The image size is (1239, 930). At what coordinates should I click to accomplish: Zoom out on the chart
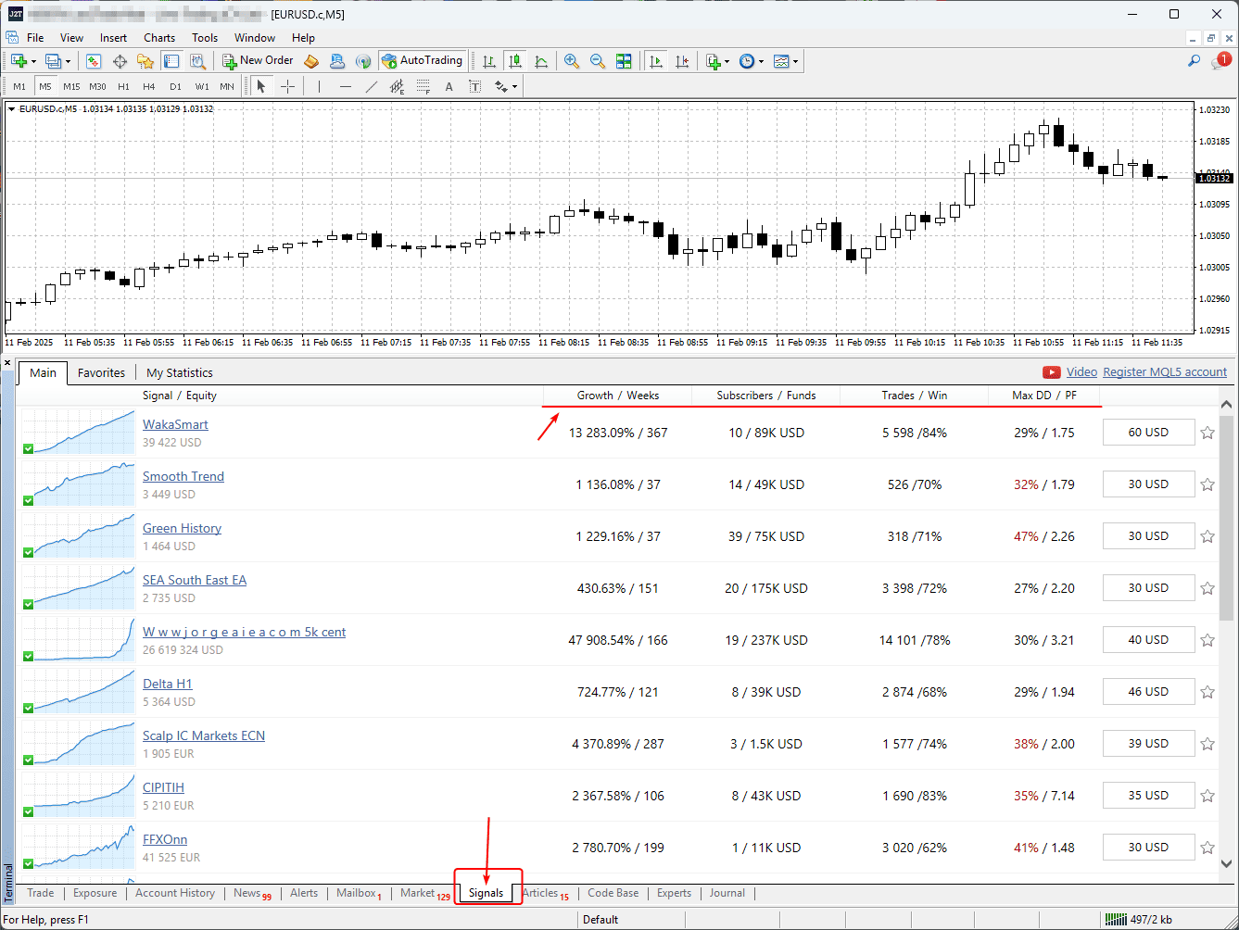pyautogui.click(x=598, y=61)
